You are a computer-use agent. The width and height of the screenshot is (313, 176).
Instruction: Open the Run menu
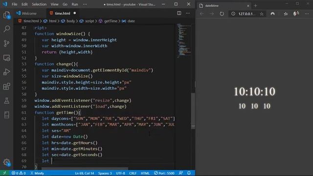click(x=75, y=4)
